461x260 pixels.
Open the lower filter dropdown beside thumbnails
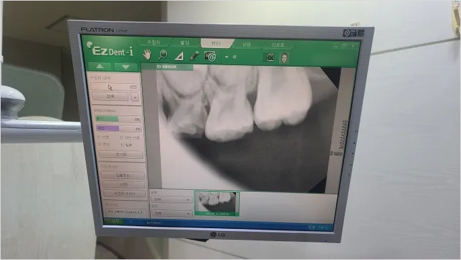172,213
